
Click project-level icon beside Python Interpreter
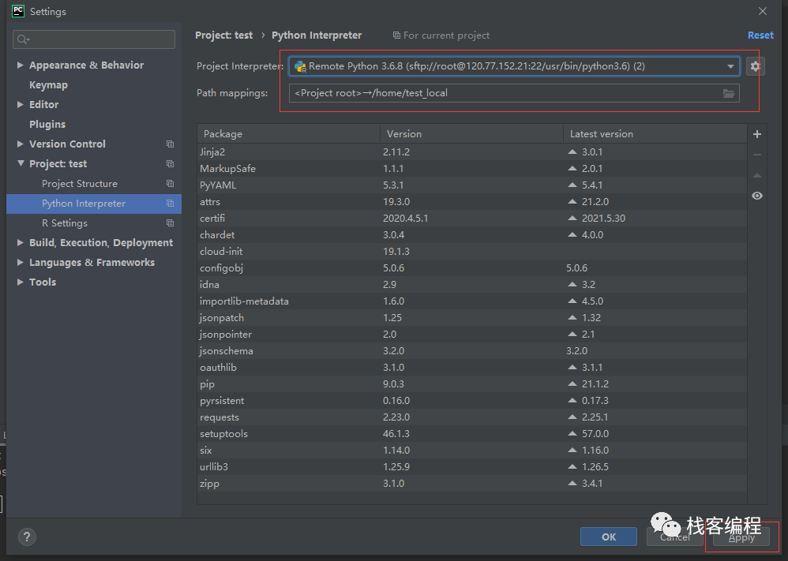(x=170, y=204)
